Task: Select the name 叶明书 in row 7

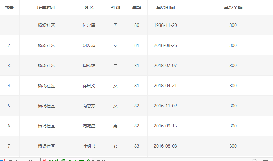Action: (89, 146)
